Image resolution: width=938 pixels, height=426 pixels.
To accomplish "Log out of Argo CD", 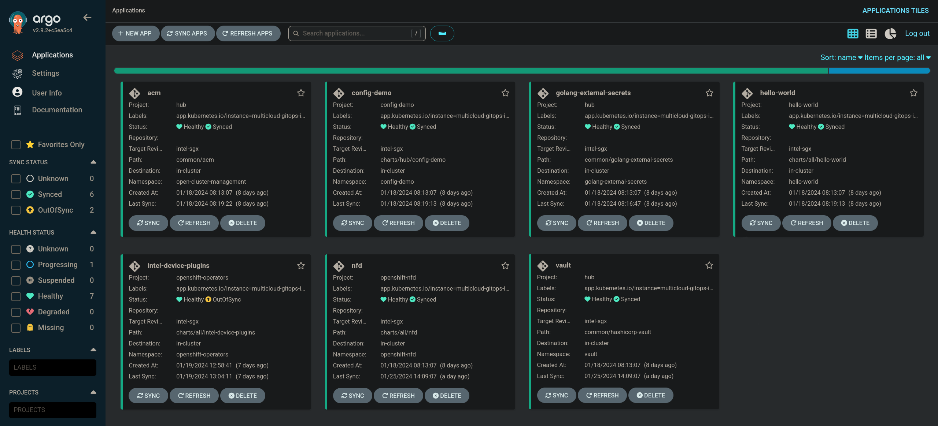I will pos(917,33).
